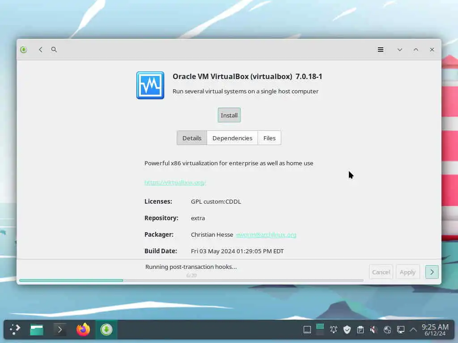Image resolution: width=458 pixels, height=343 pixels.
Task: Click the show desktop tray icon
Action: click(307, 330)
